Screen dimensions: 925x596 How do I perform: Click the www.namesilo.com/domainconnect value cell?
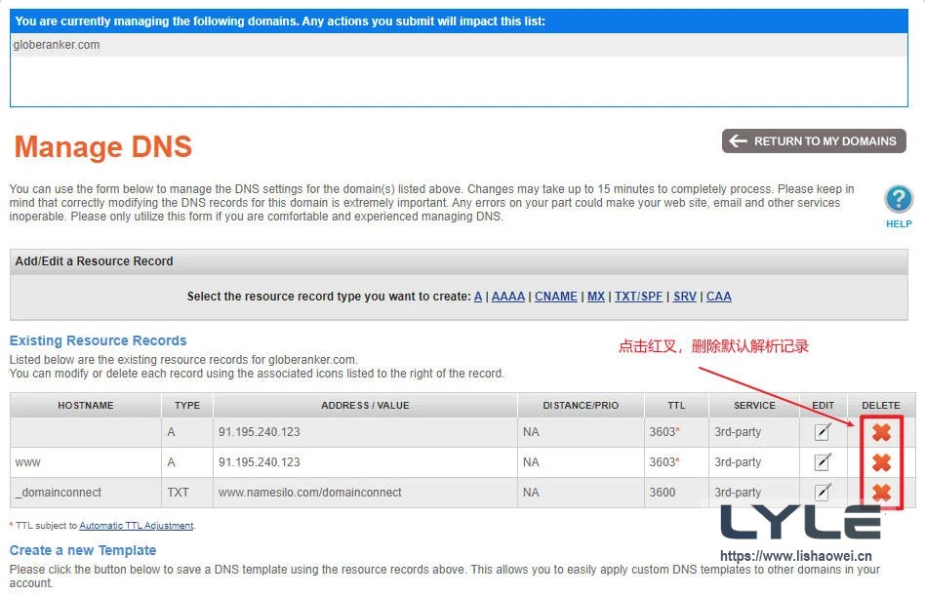pos(309,493)
